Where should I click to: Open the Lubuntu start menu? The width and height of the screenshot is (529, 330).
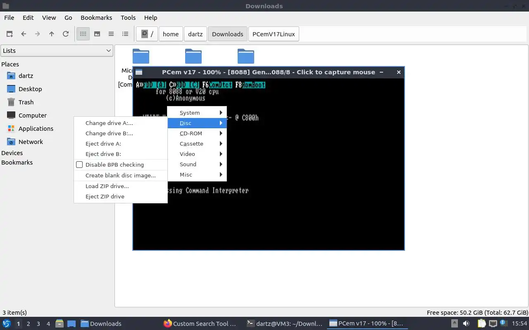tap(7, 323)
